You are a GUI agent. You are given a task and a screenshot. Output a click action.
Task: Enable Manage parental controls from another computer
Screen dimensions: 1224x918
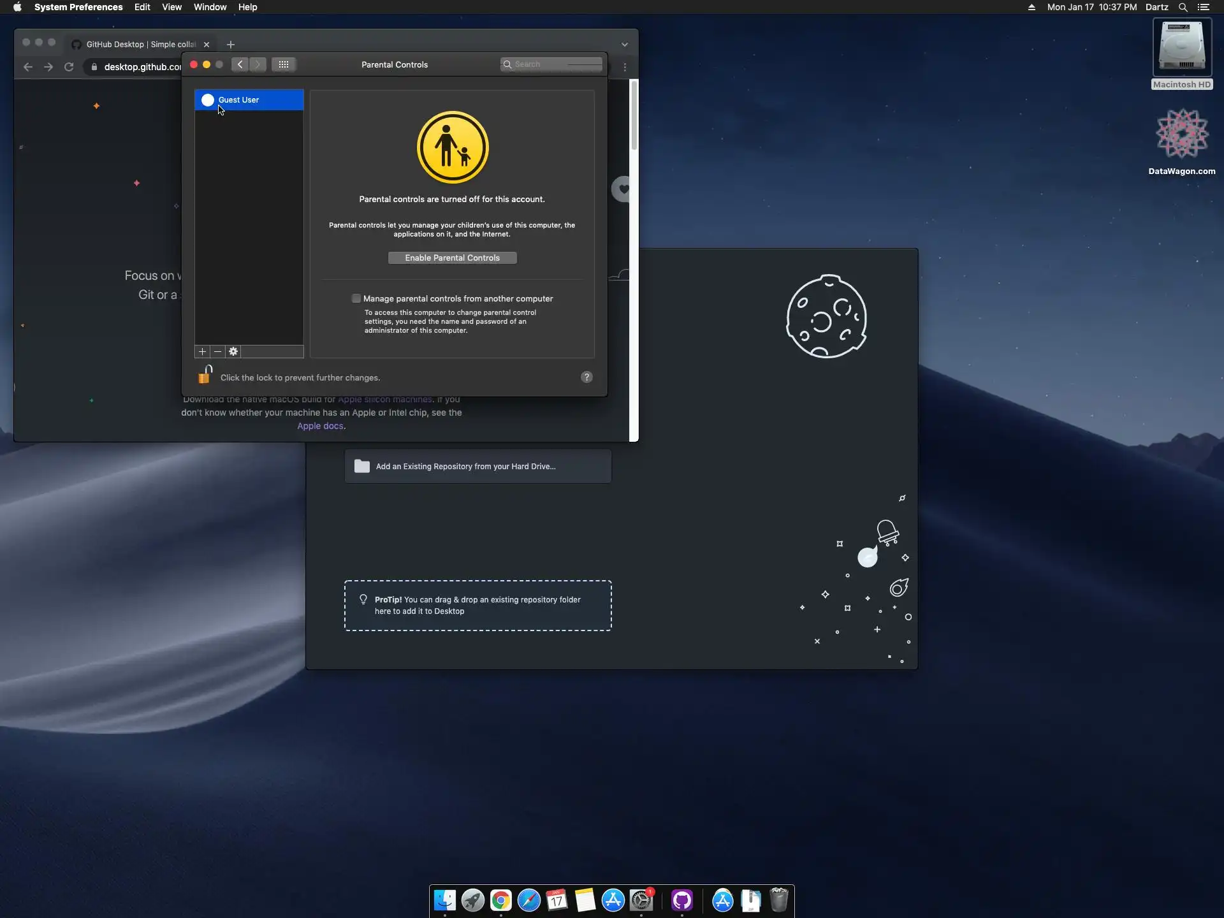[356, 298]
